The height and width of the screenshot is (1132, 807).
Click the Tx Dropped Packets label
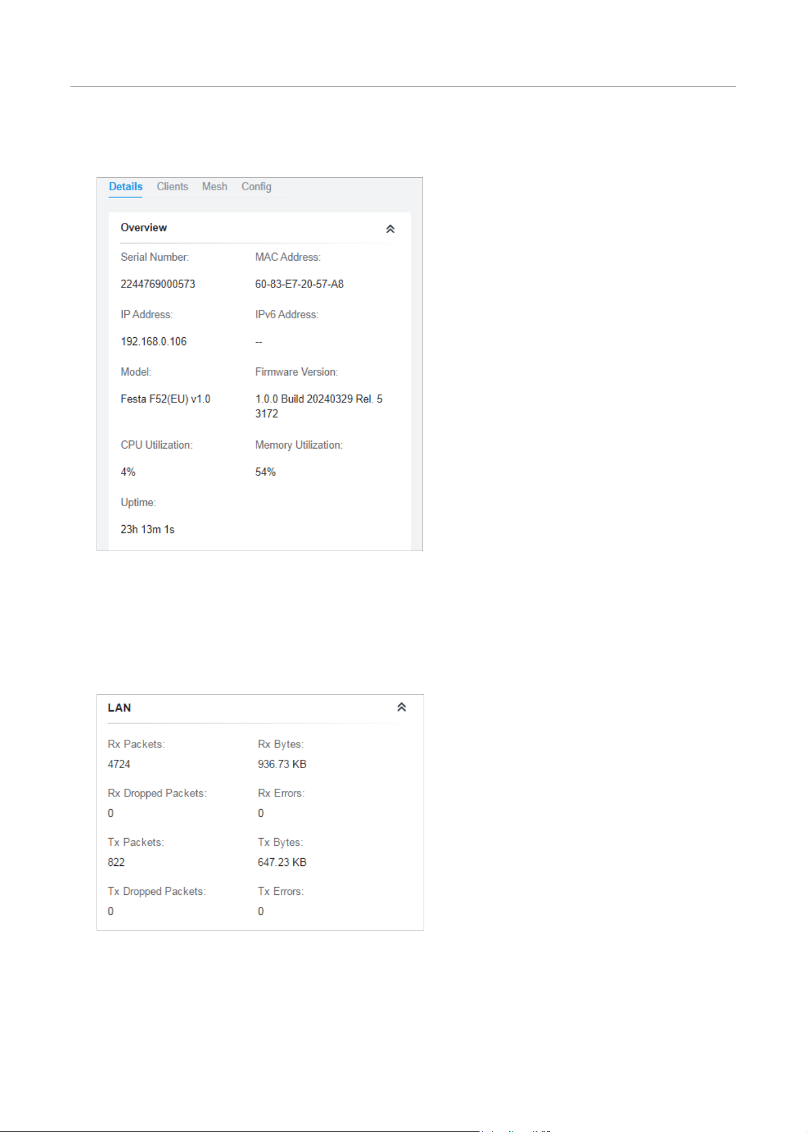point(156,891)
